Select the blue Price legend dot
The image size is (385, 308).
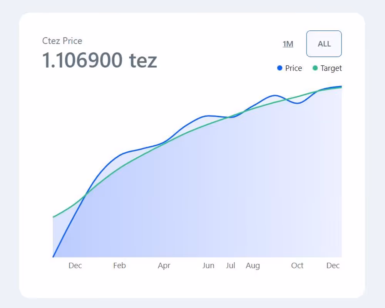280,68
